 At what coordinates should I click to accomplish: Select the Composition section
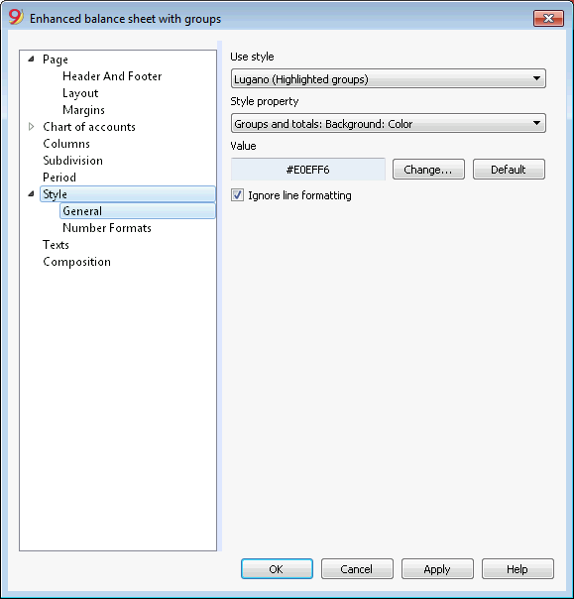click(76, 262)
